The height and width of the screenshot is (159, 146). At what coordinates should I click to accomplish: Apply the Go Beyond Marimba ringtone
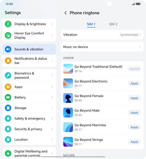coord(134,127)
